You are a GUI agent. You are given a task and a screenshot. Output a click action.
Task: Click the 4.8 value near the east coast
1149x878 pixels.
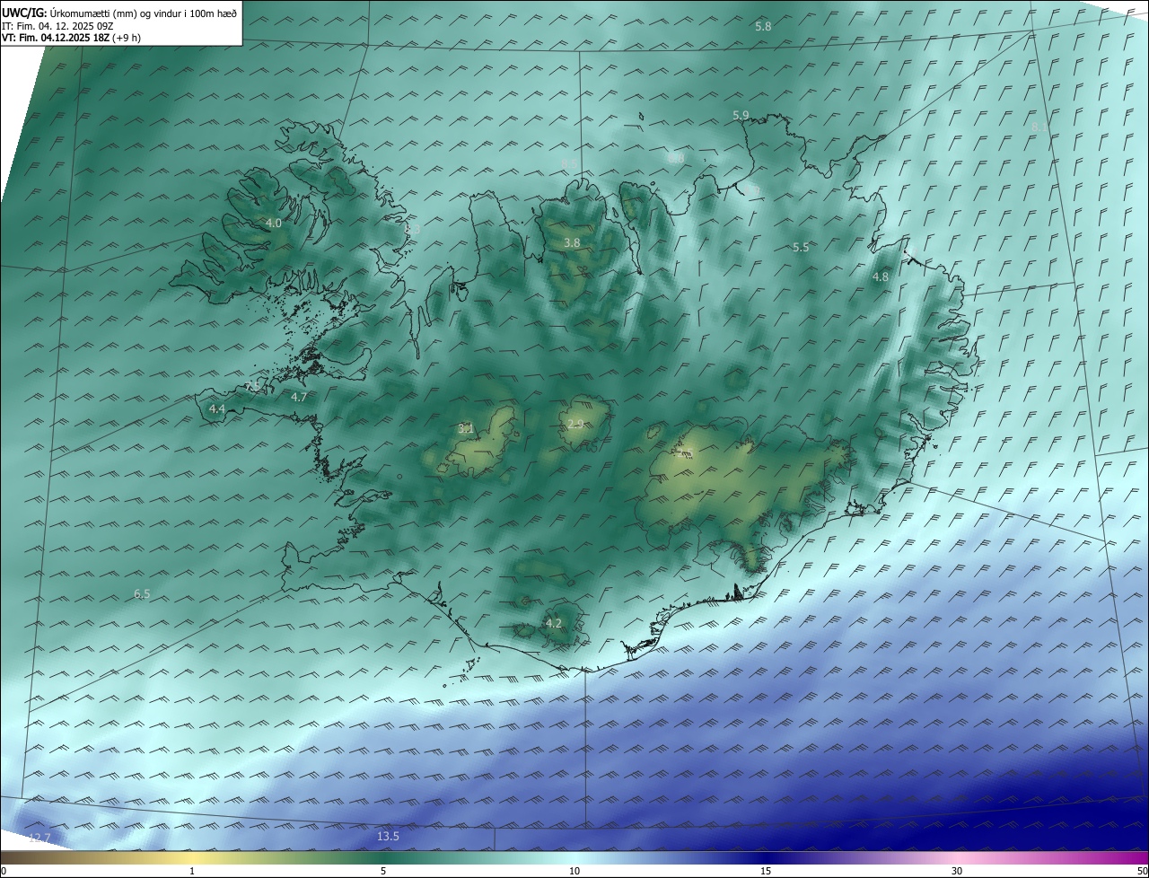click(881, 277)
